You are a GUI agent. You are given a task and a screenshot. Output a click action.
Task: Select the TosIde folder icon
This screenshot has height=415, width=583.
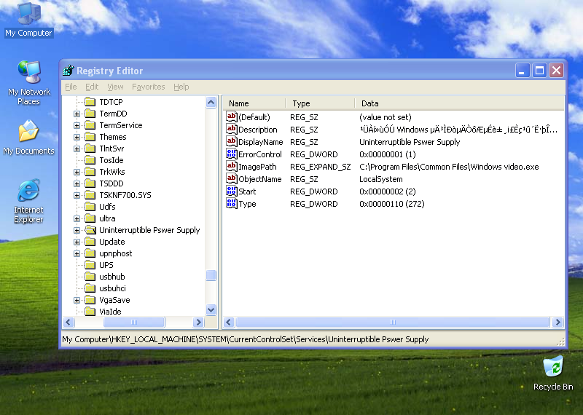click(90, 160)
